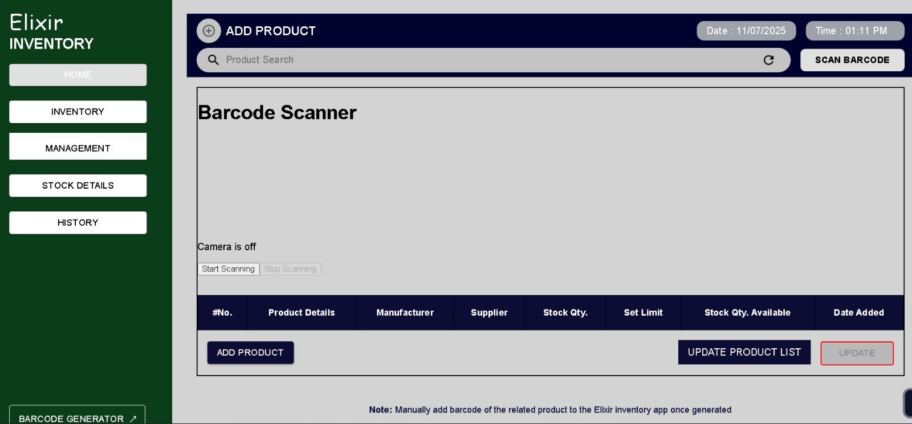Image resolution: width=912 pixels, height=424 pixels.
Task: Click the magnifying glass search icon
Action: (x=213, y=60)
